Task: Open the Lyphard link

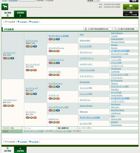Action: pos(114,122)
